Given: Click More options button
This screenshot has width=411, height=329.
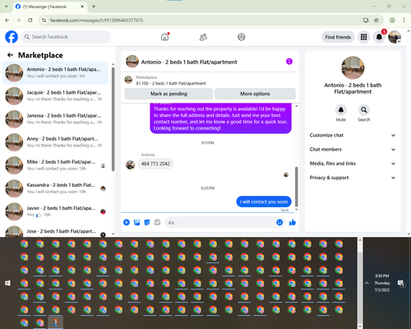Looking at the screenshot, I should (255, 94).
